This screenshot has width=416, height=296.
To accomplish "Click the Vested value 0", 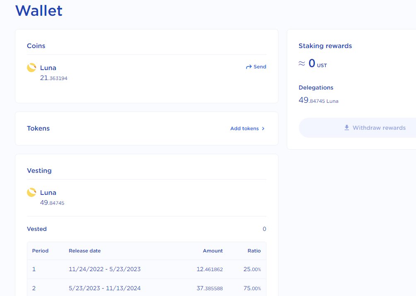I will 264,229.
